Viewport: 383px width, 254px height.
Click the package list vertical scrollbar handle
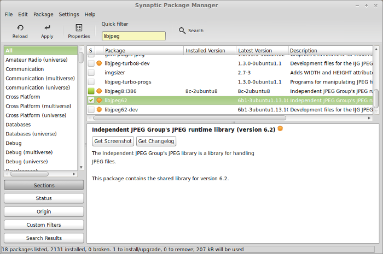coord(376,98)
